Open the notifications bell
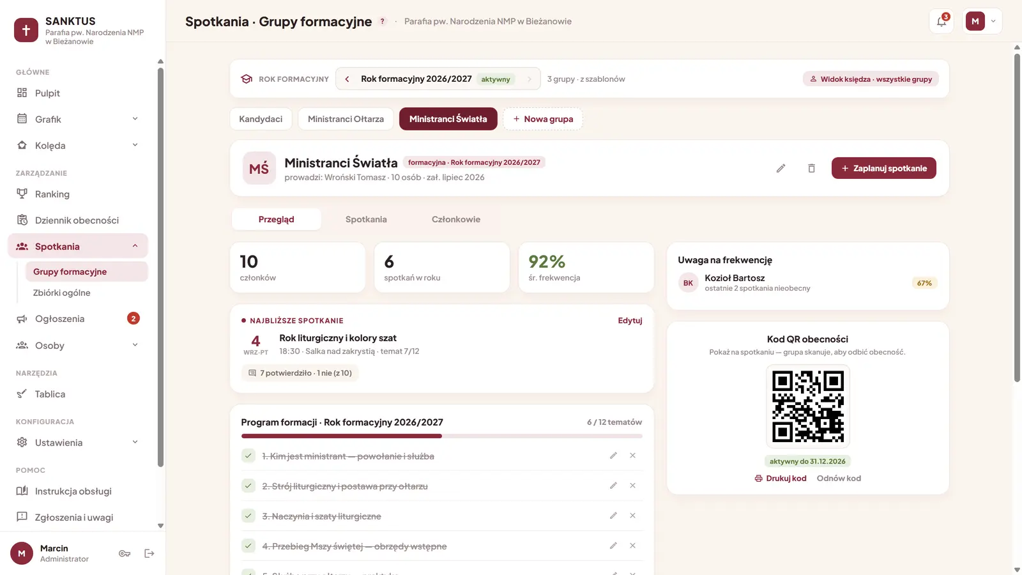The height and width of the screenshot is (575, 1022). 942,21
